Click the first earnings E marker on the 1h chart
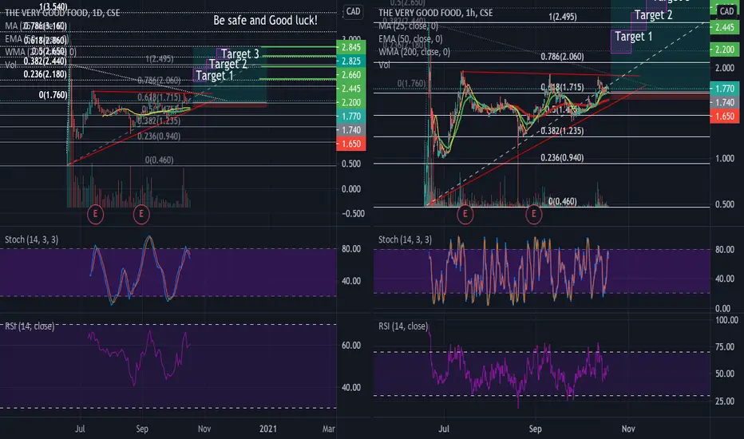This screenshot has height=439, width=744. [465, 214]
